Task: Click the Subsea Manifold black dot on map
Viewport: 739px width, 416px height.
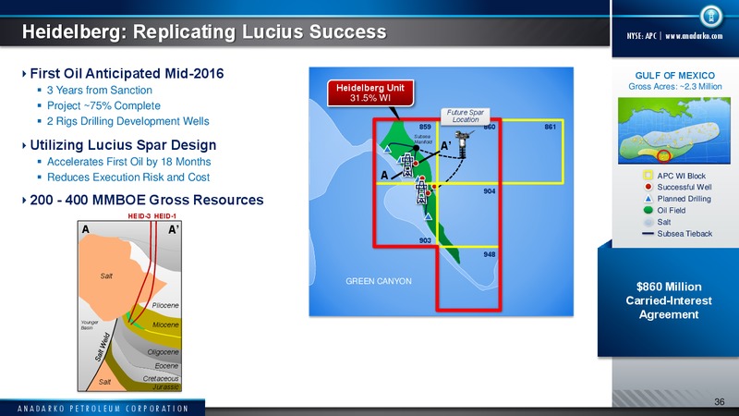Action: [417, 148]
